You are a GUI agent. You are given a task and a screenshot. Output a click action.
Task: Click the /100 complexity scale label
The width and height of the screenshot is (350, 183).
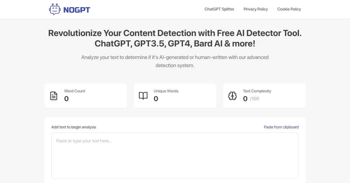tap(253, 98)
